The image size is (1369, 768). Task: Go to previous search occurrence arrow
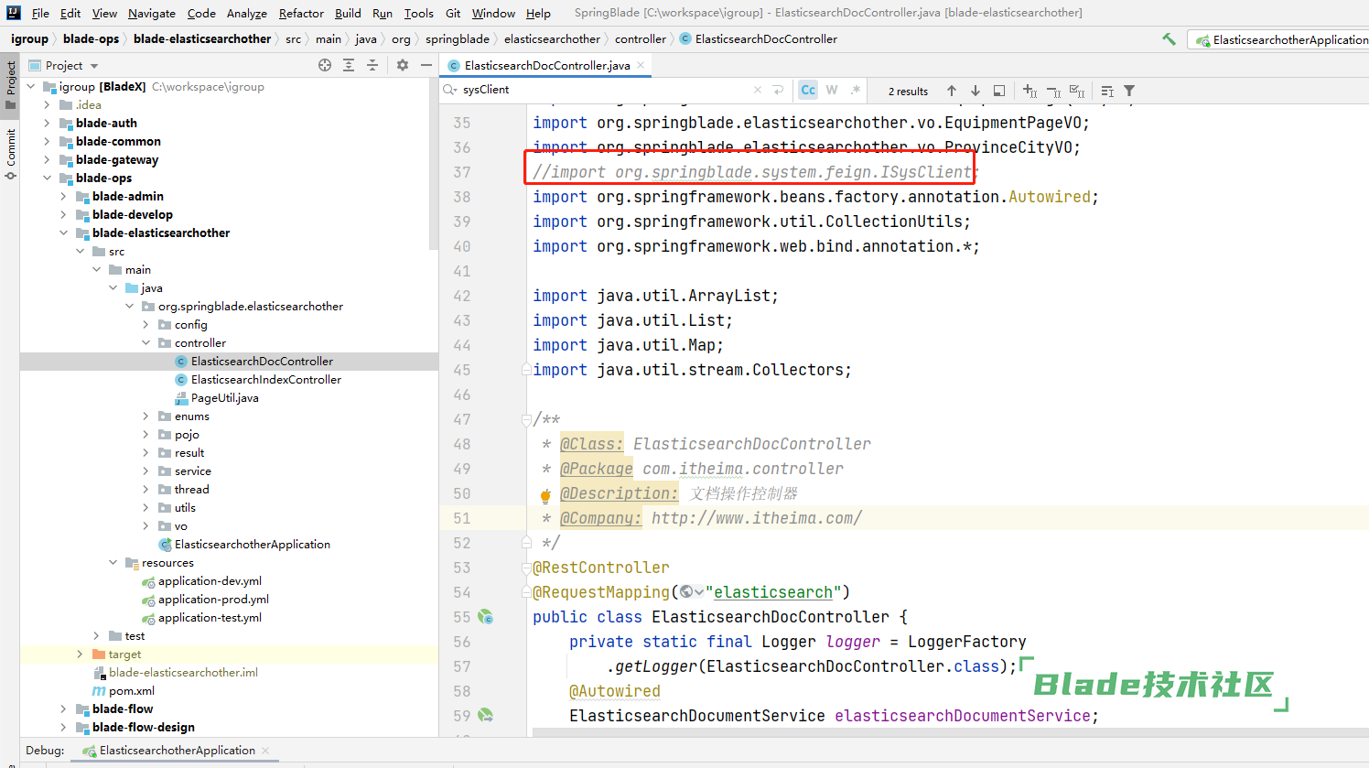pyautogui.click(x=952, y=91)
